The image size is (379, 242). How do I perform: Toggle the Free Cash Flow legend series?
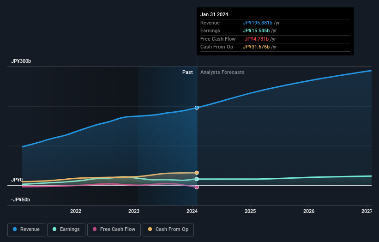point(114,230)
